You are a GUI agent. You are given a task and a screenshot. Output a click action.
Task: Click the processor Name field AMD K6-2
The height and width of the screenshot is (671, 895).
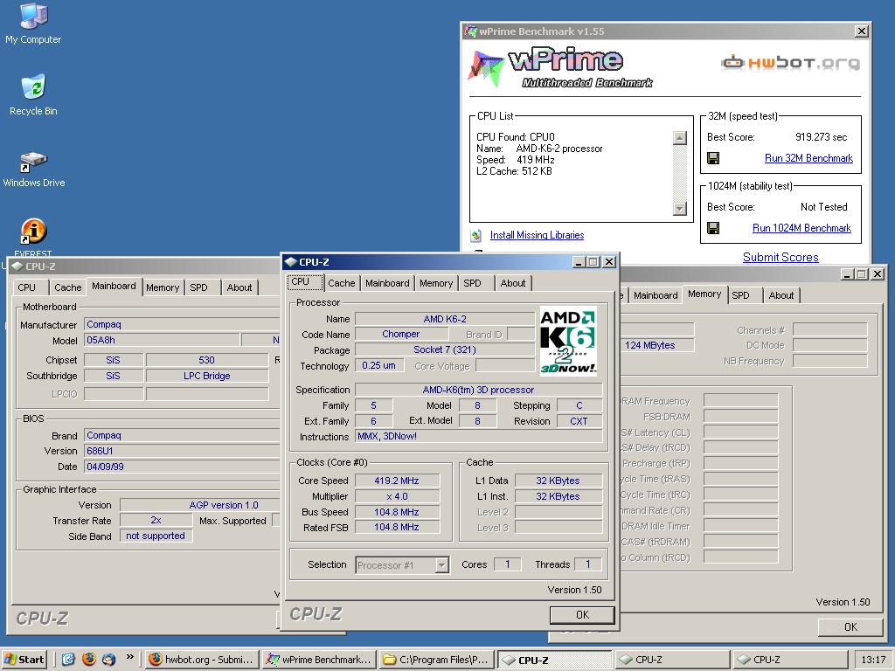445,319
